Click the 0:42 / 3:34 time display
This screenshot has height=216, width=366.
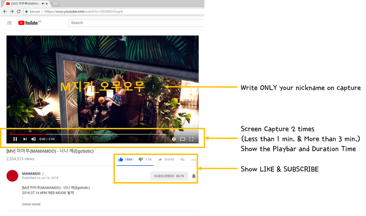click(x=47, y=139)
